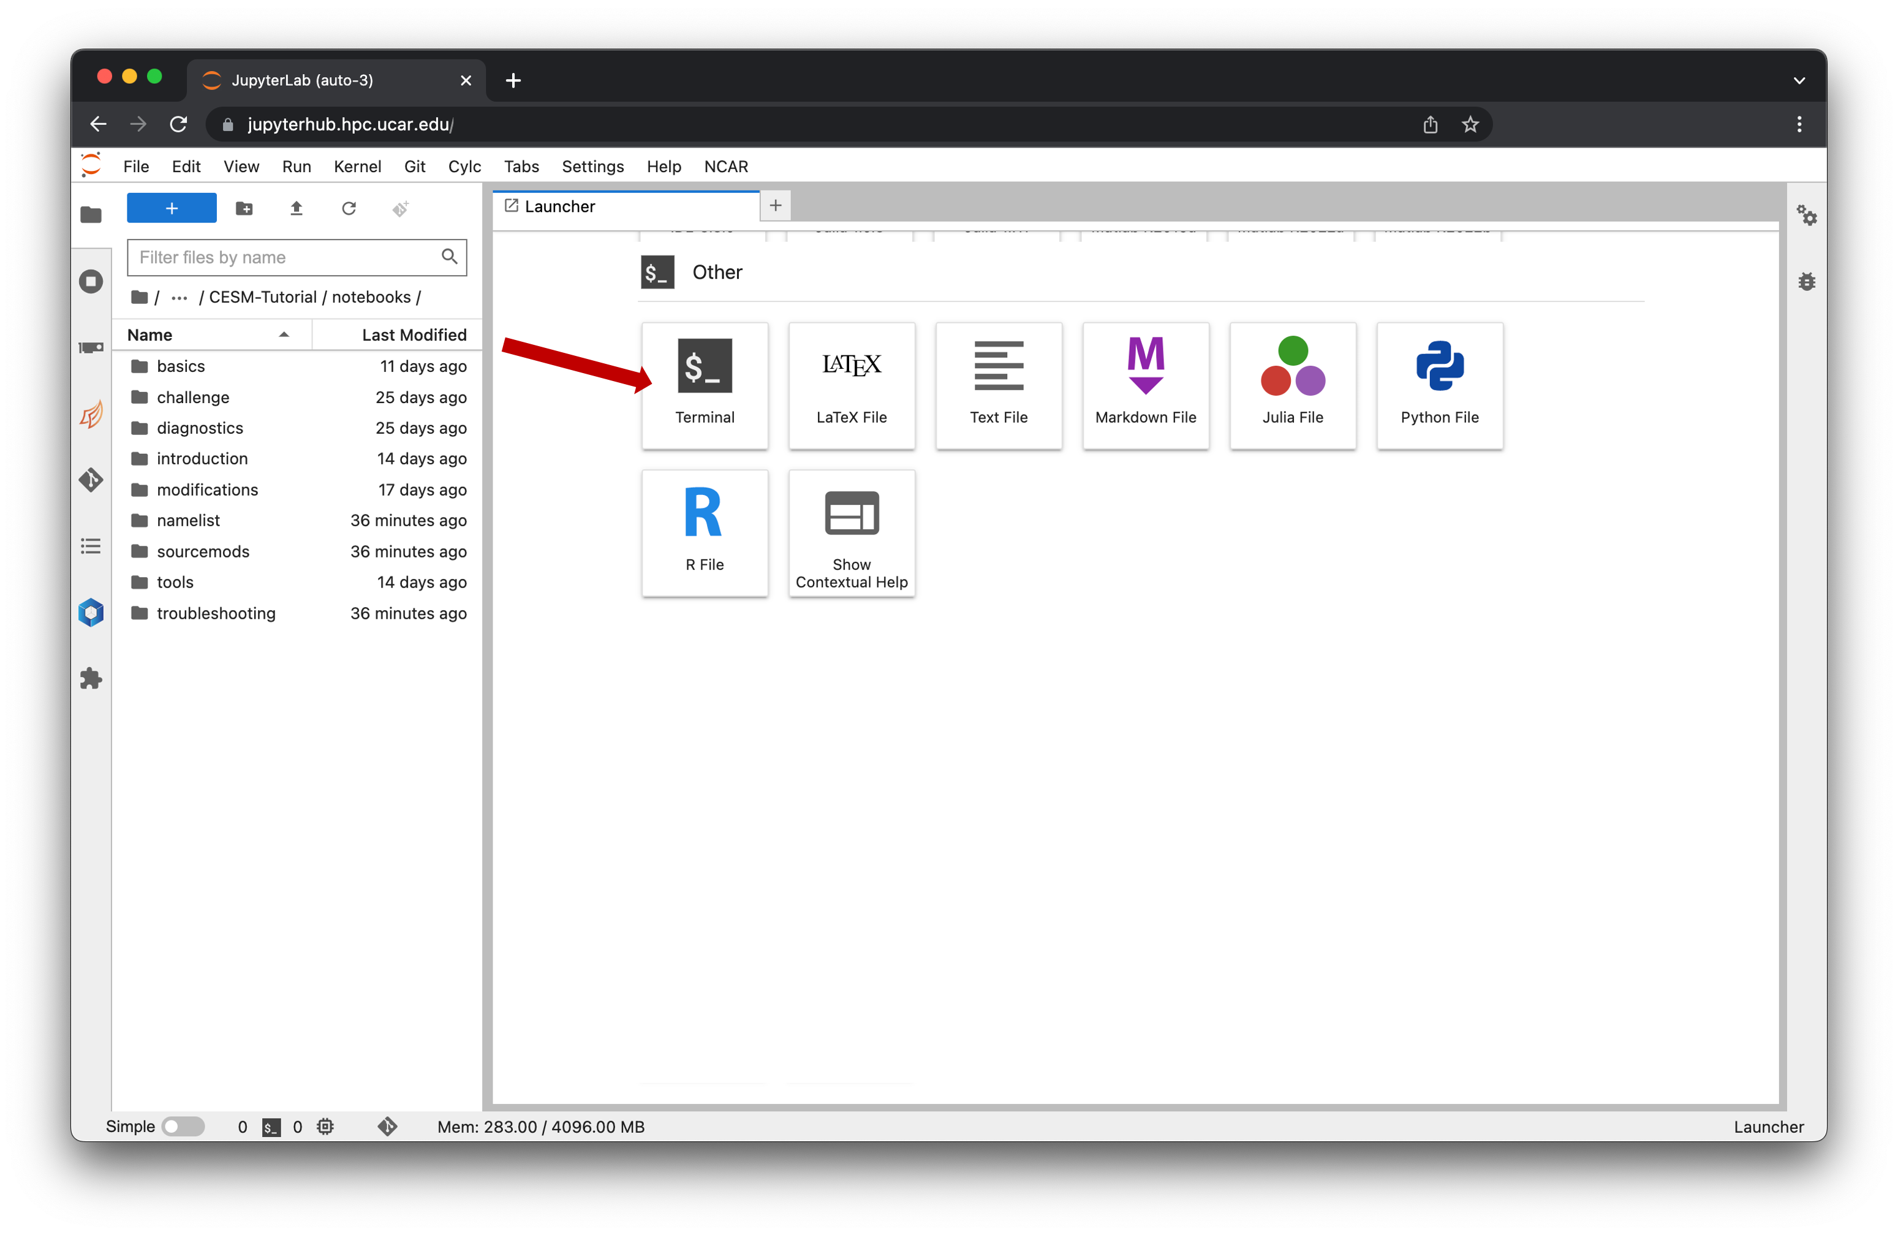Sort files by Name column
Viewport: 1898px width, 1235px height.
211,335
